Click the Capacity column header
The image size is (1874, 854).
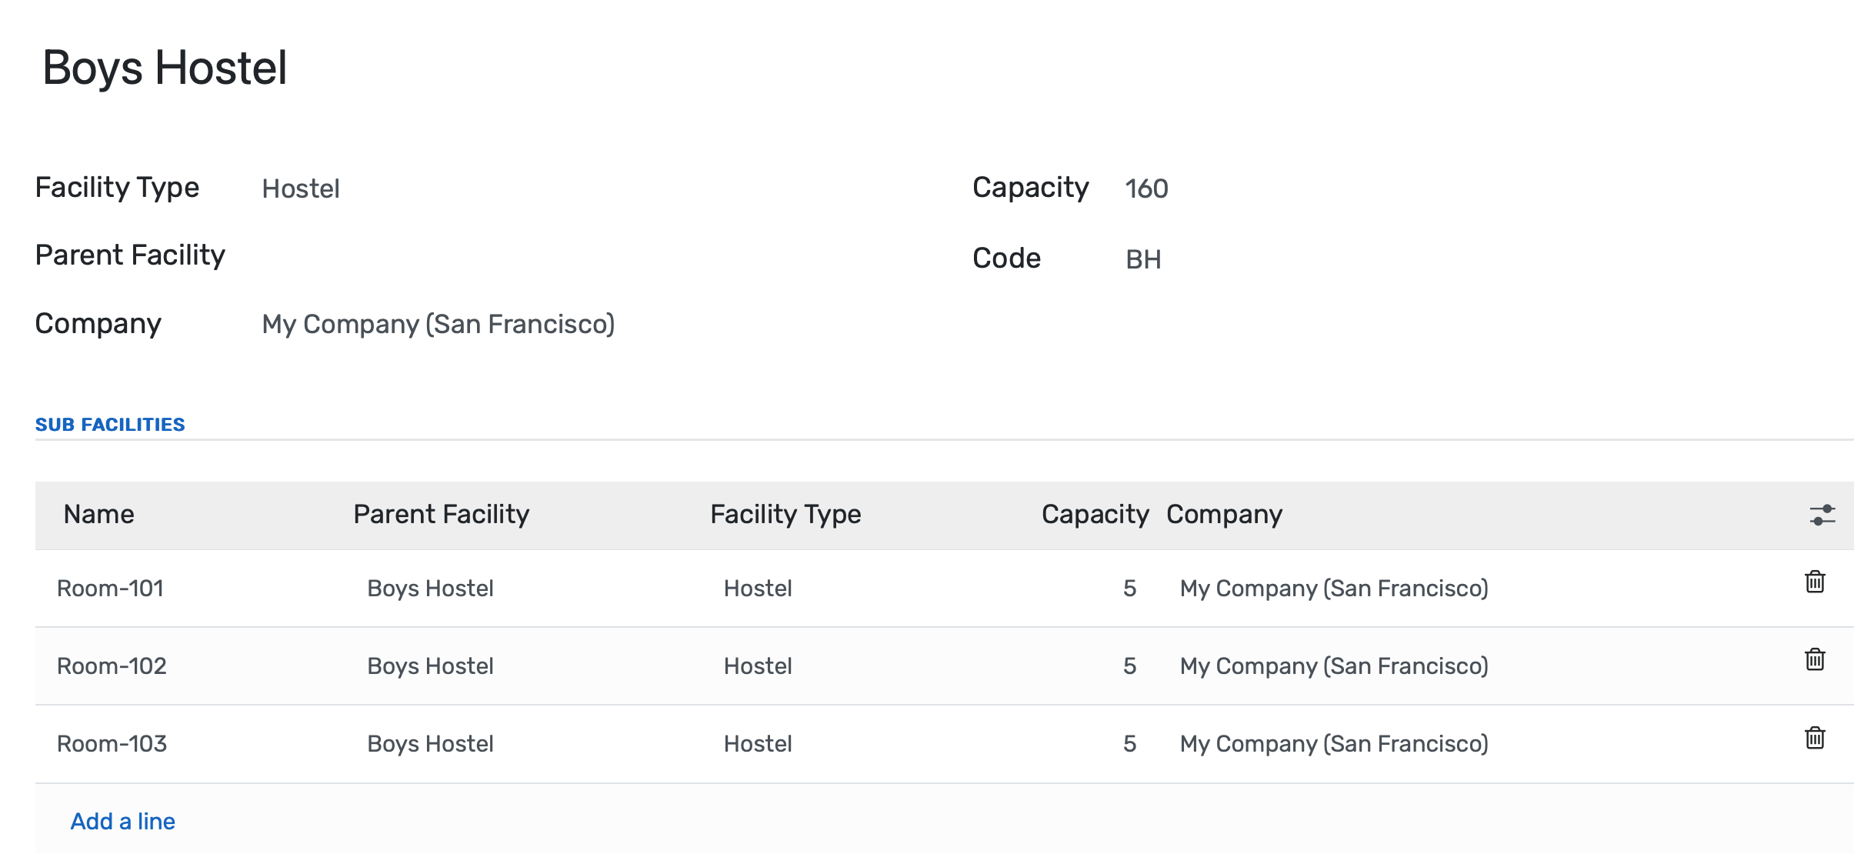coord(1095,515)
